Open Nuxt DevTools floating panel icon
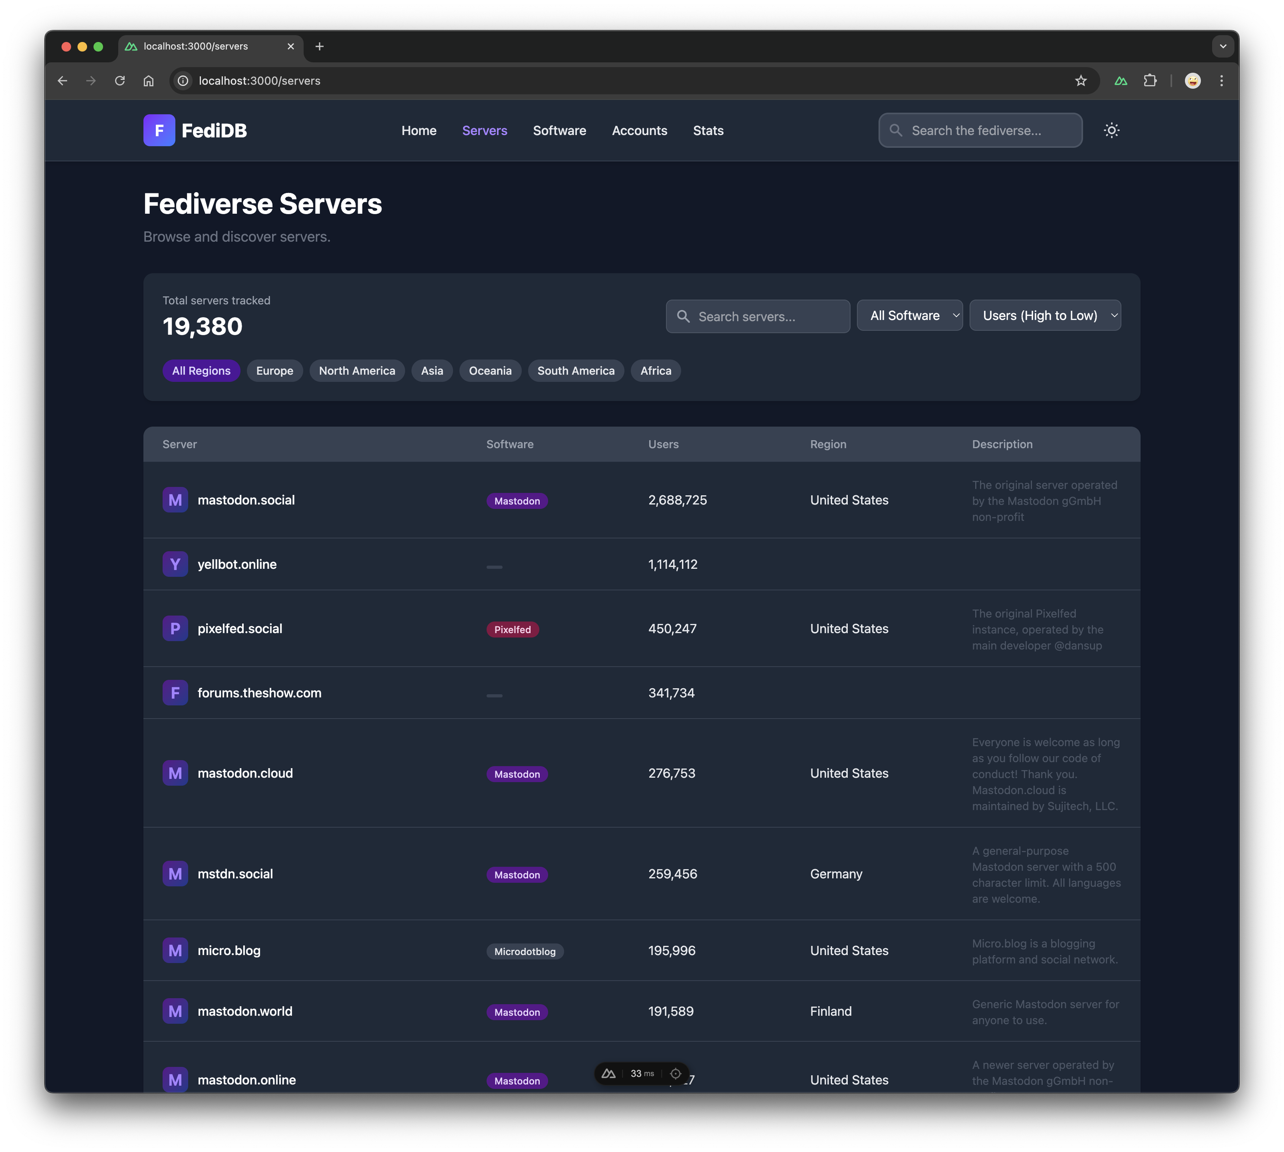 point(609,1073)
